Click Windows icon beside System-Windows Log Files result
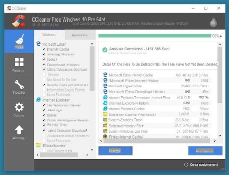 (105, 131)
